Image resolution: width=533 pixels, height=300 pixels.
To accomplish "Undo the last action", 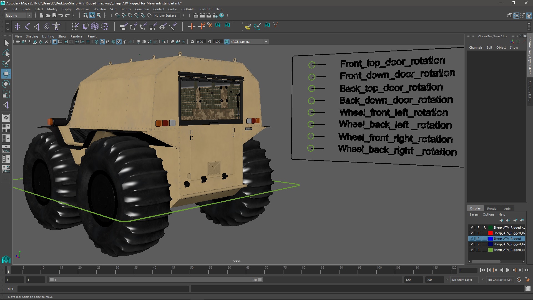I will coord(61,16).
